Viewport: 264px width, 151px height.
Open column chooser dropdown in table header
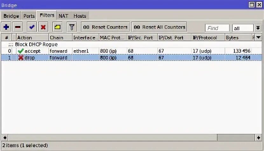[x=259, y=37]
